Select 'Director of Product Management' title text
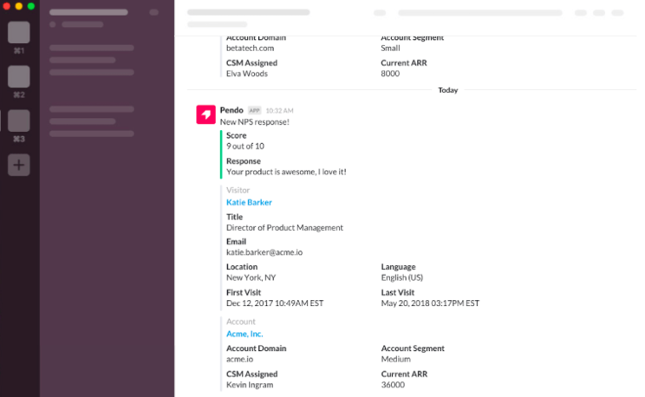Screen dimensions: 645x397 [284, 228]
